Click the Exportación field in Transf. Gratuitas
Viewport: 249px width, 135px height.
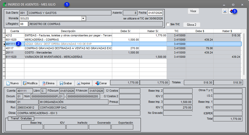tap(122, 127)
